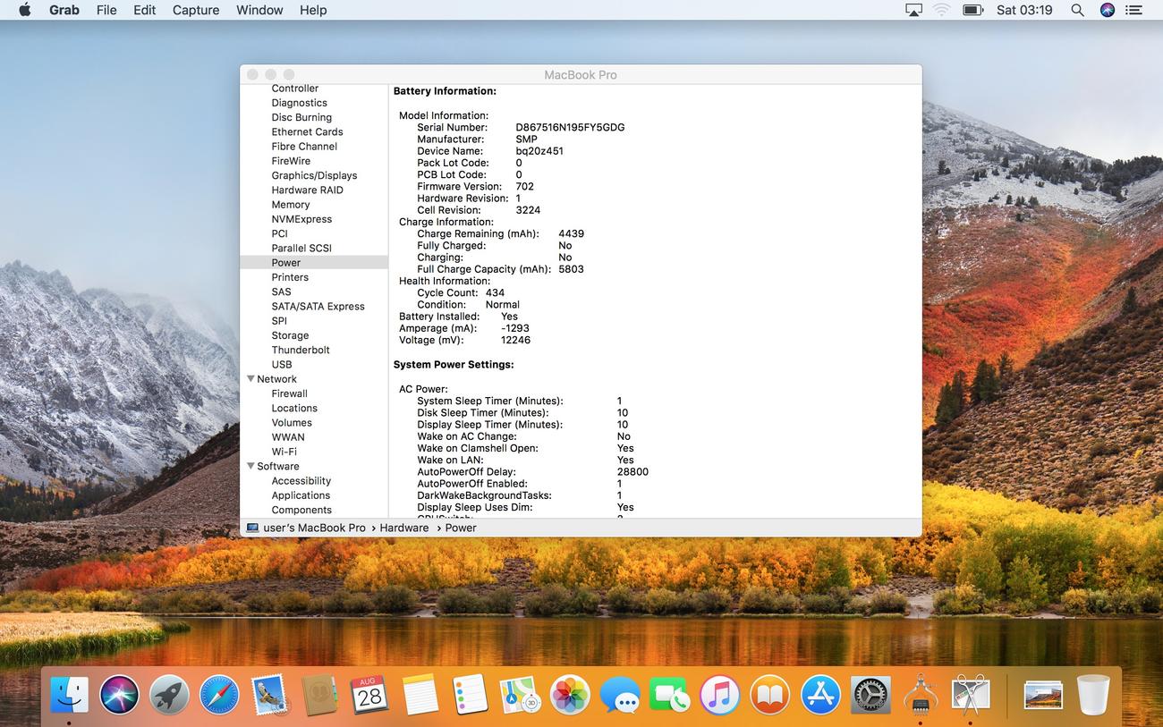Click System Information chip icon in Dock
The width and height of the screenshot is (1163, 727).
pyautogui.click(x=921, y=694)
